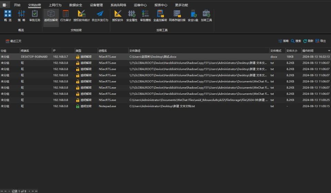Image resolution: width=331 pixels, height=193 pixels.
Task: Select path Desktop\新建 文本文档.txt row
Action: 162,106
